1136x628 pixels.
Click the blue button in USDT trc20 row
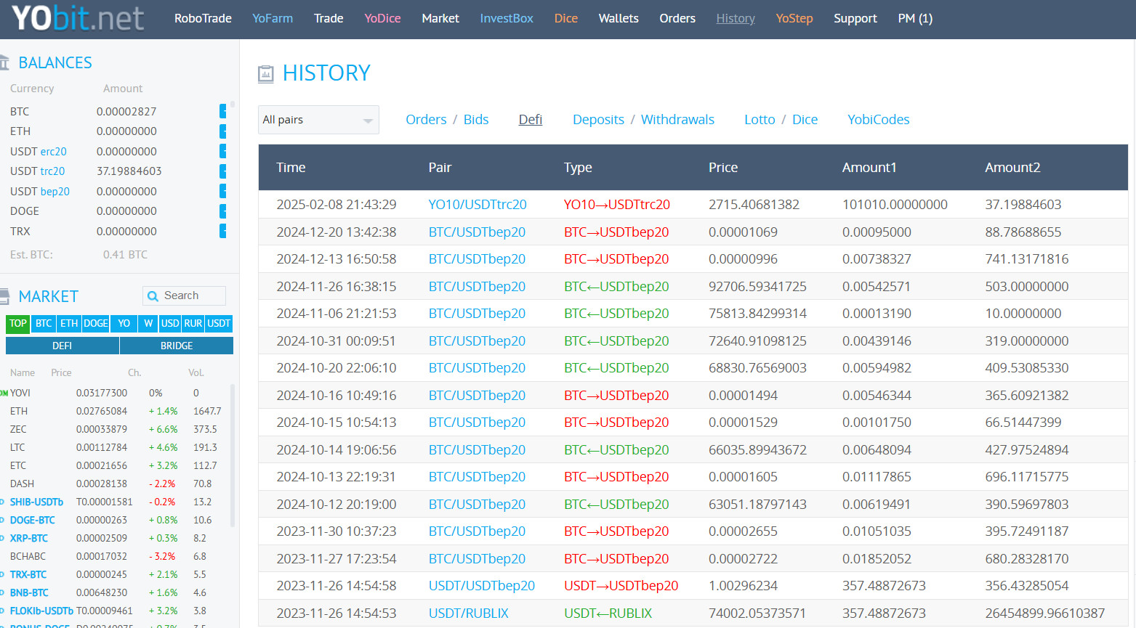(x=223, y=171)
